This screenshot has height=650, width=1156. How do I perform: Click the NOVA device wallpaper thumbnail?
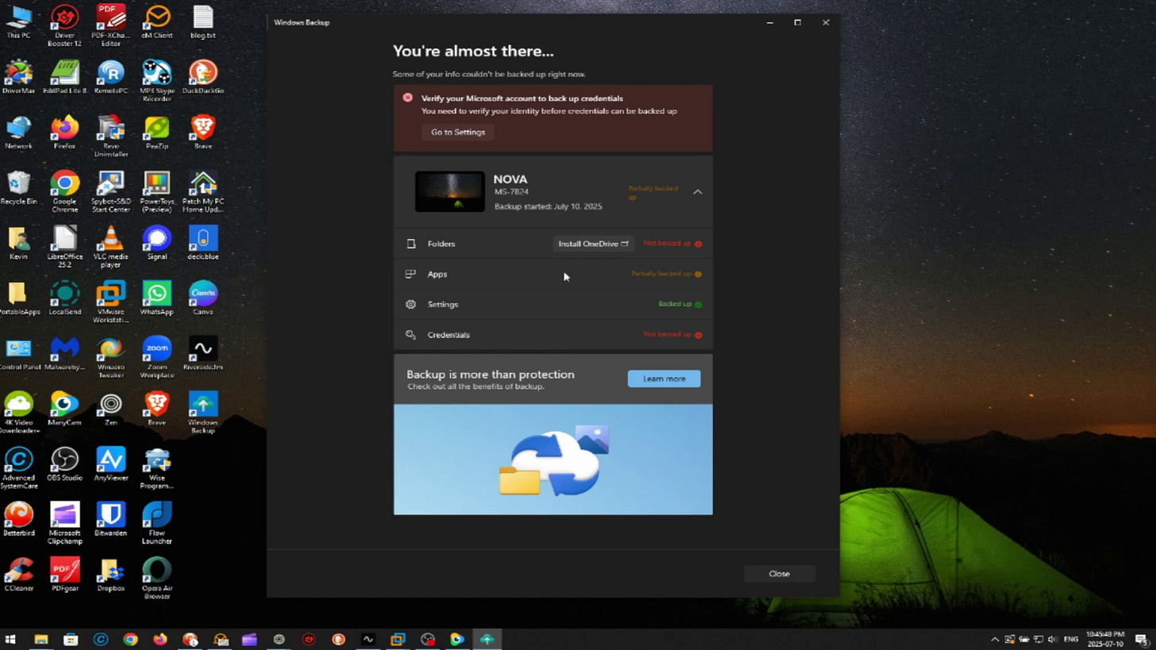coord(449,192)
